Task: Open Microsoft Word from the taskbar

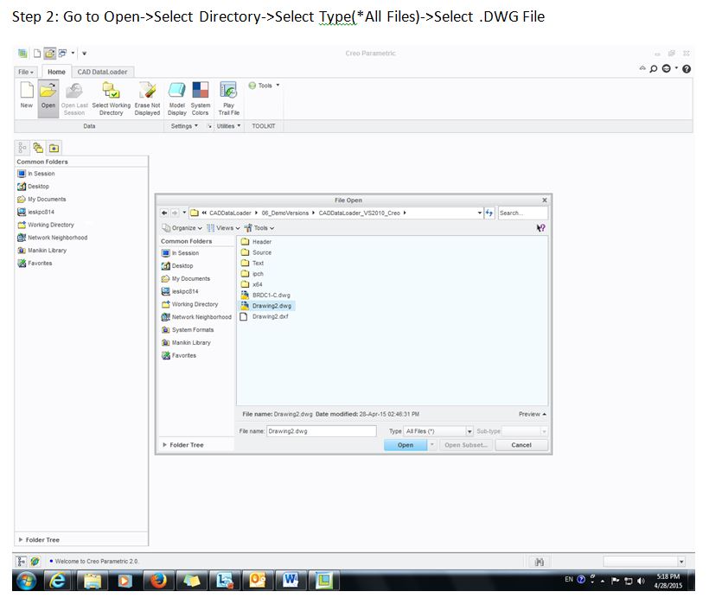Action: (290, 580)
